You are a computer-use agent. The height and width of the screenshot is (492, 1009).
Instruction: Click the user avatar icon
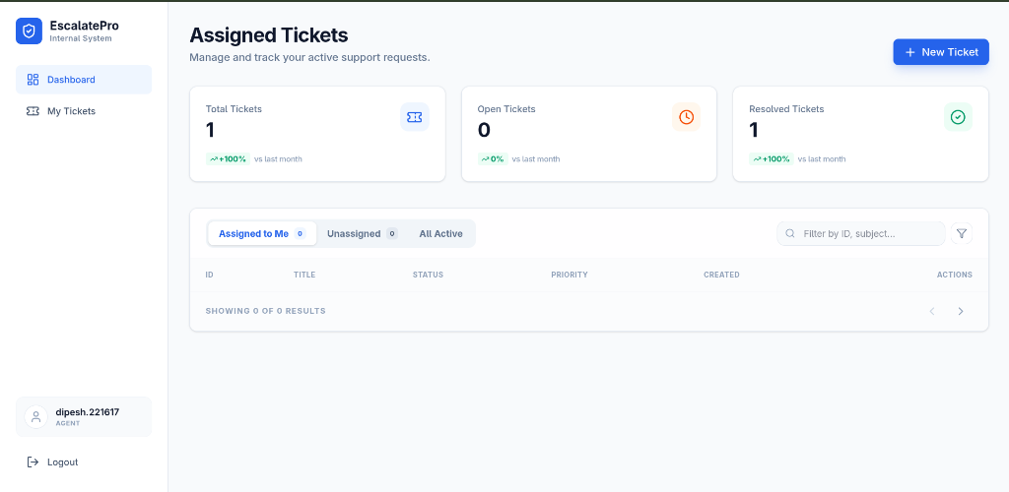[x=36, y=416]
